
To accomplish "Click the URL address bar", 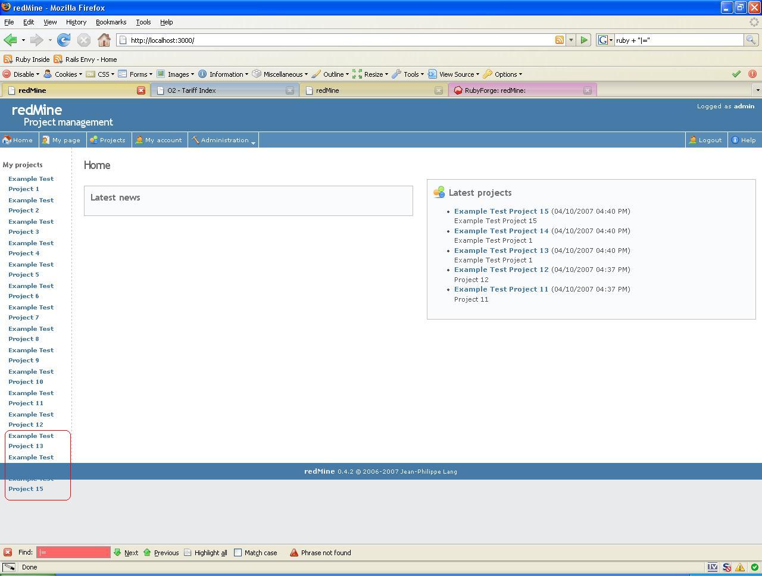I will click(x=335, y=40).
